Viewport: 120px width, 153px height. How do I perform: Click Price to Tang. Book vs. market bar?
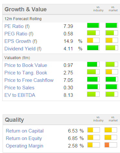112,72
